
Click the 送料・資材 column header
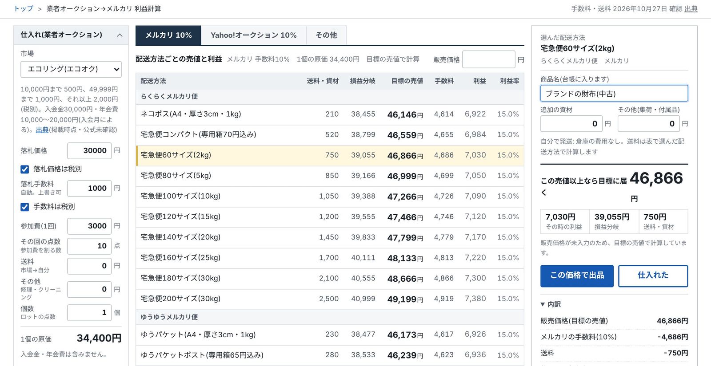pyautogui.click(x=323, y=81)
